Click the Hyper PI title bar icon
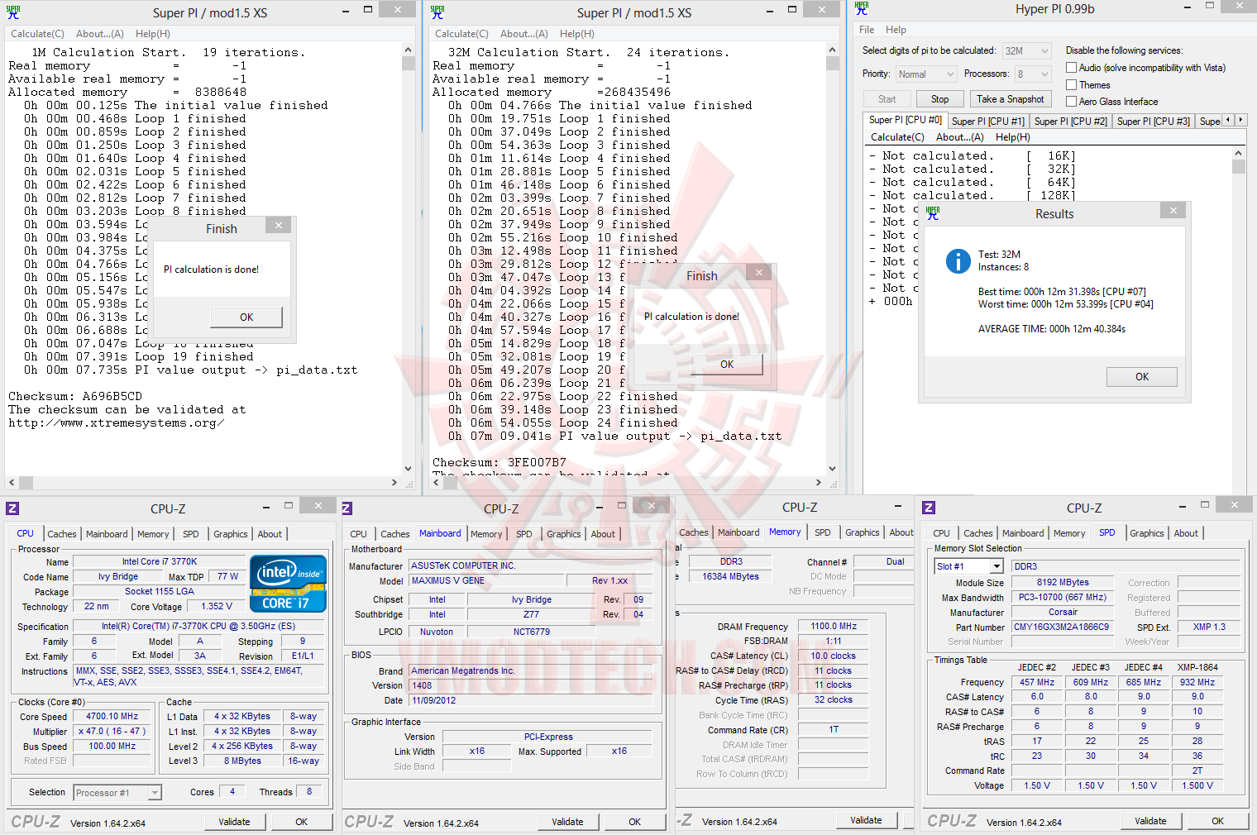1257x835 pixels. tap(862, 8)
